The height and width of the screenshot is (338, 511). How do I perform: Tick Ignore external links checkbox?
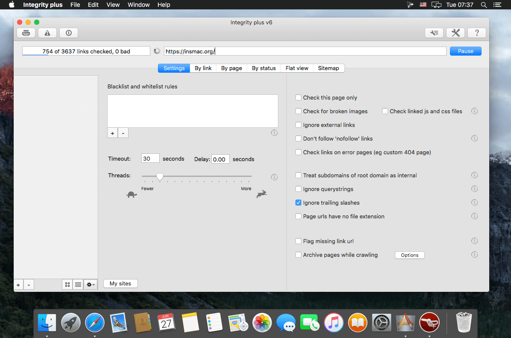[x=298, y=125]
